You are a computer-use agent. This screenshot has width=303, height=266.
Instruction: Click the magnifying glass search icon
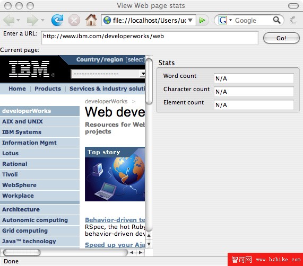pyautogui.click(x=276, y=20)
